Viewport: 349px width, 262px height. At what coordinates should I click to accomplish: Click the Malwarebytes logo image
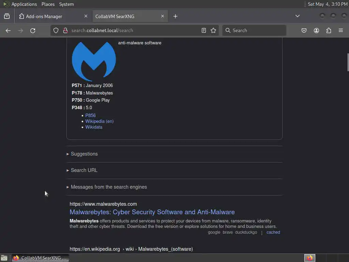click(94, 61)
